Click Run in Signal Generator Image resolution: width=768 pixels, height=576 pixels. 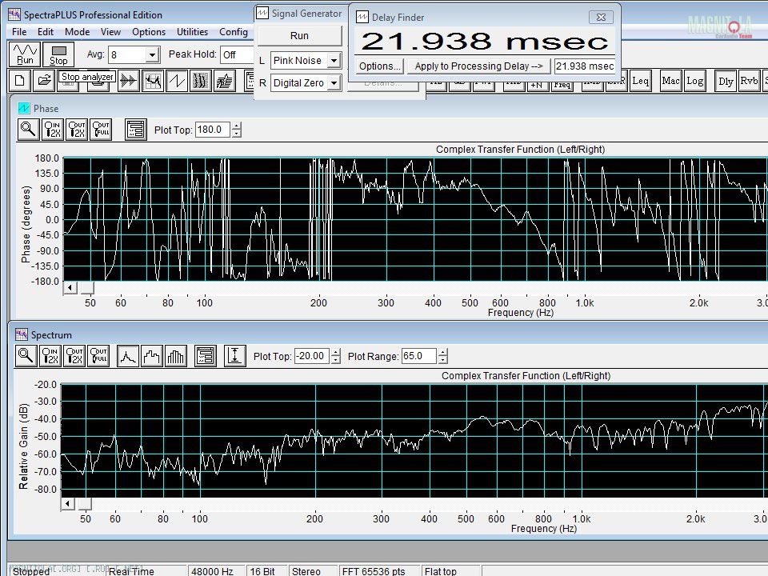point(299,36)
